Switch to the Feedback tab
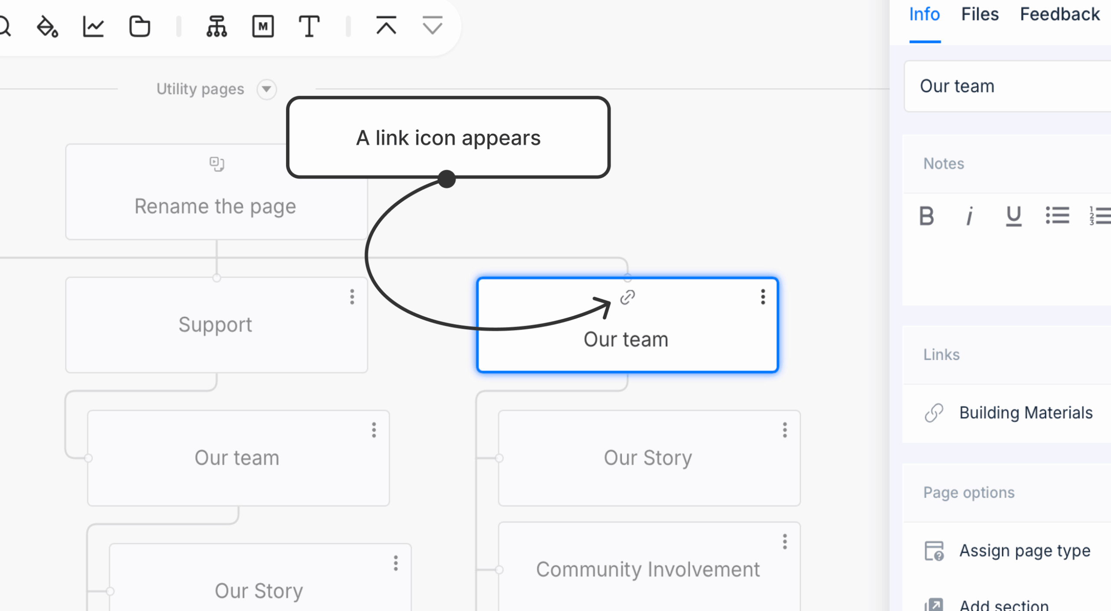 pos(1060,15)
